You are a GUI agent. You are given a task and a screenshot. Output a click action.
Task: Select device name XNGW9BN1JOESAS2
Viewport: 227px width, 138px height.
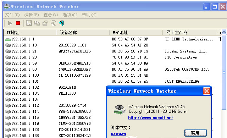(74, 117)
